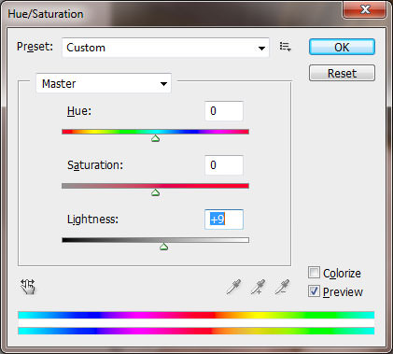The width and height of the screenshot is (393, 354).
Task: Select the on-image targeted adjustment hand tool
Action: click(28, 287)
